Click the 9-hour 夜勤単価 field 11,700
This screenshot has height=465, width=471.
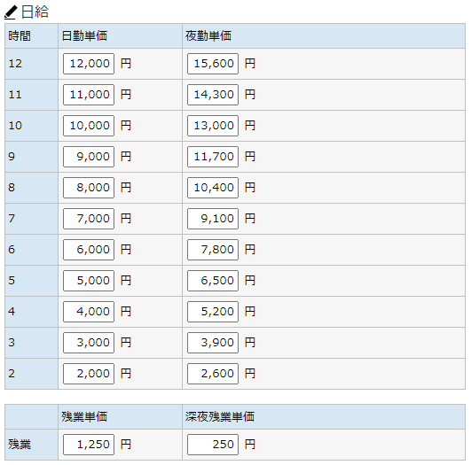click(x=213, y=157)
